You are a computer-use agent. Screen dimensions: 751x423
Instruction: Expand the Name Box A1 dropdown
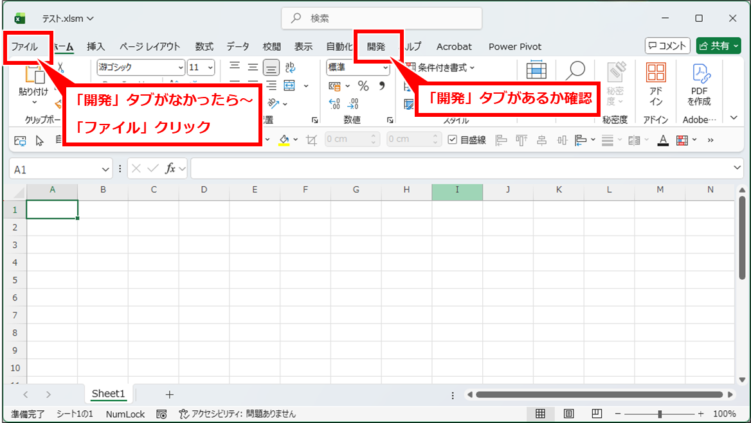(106, 169)
